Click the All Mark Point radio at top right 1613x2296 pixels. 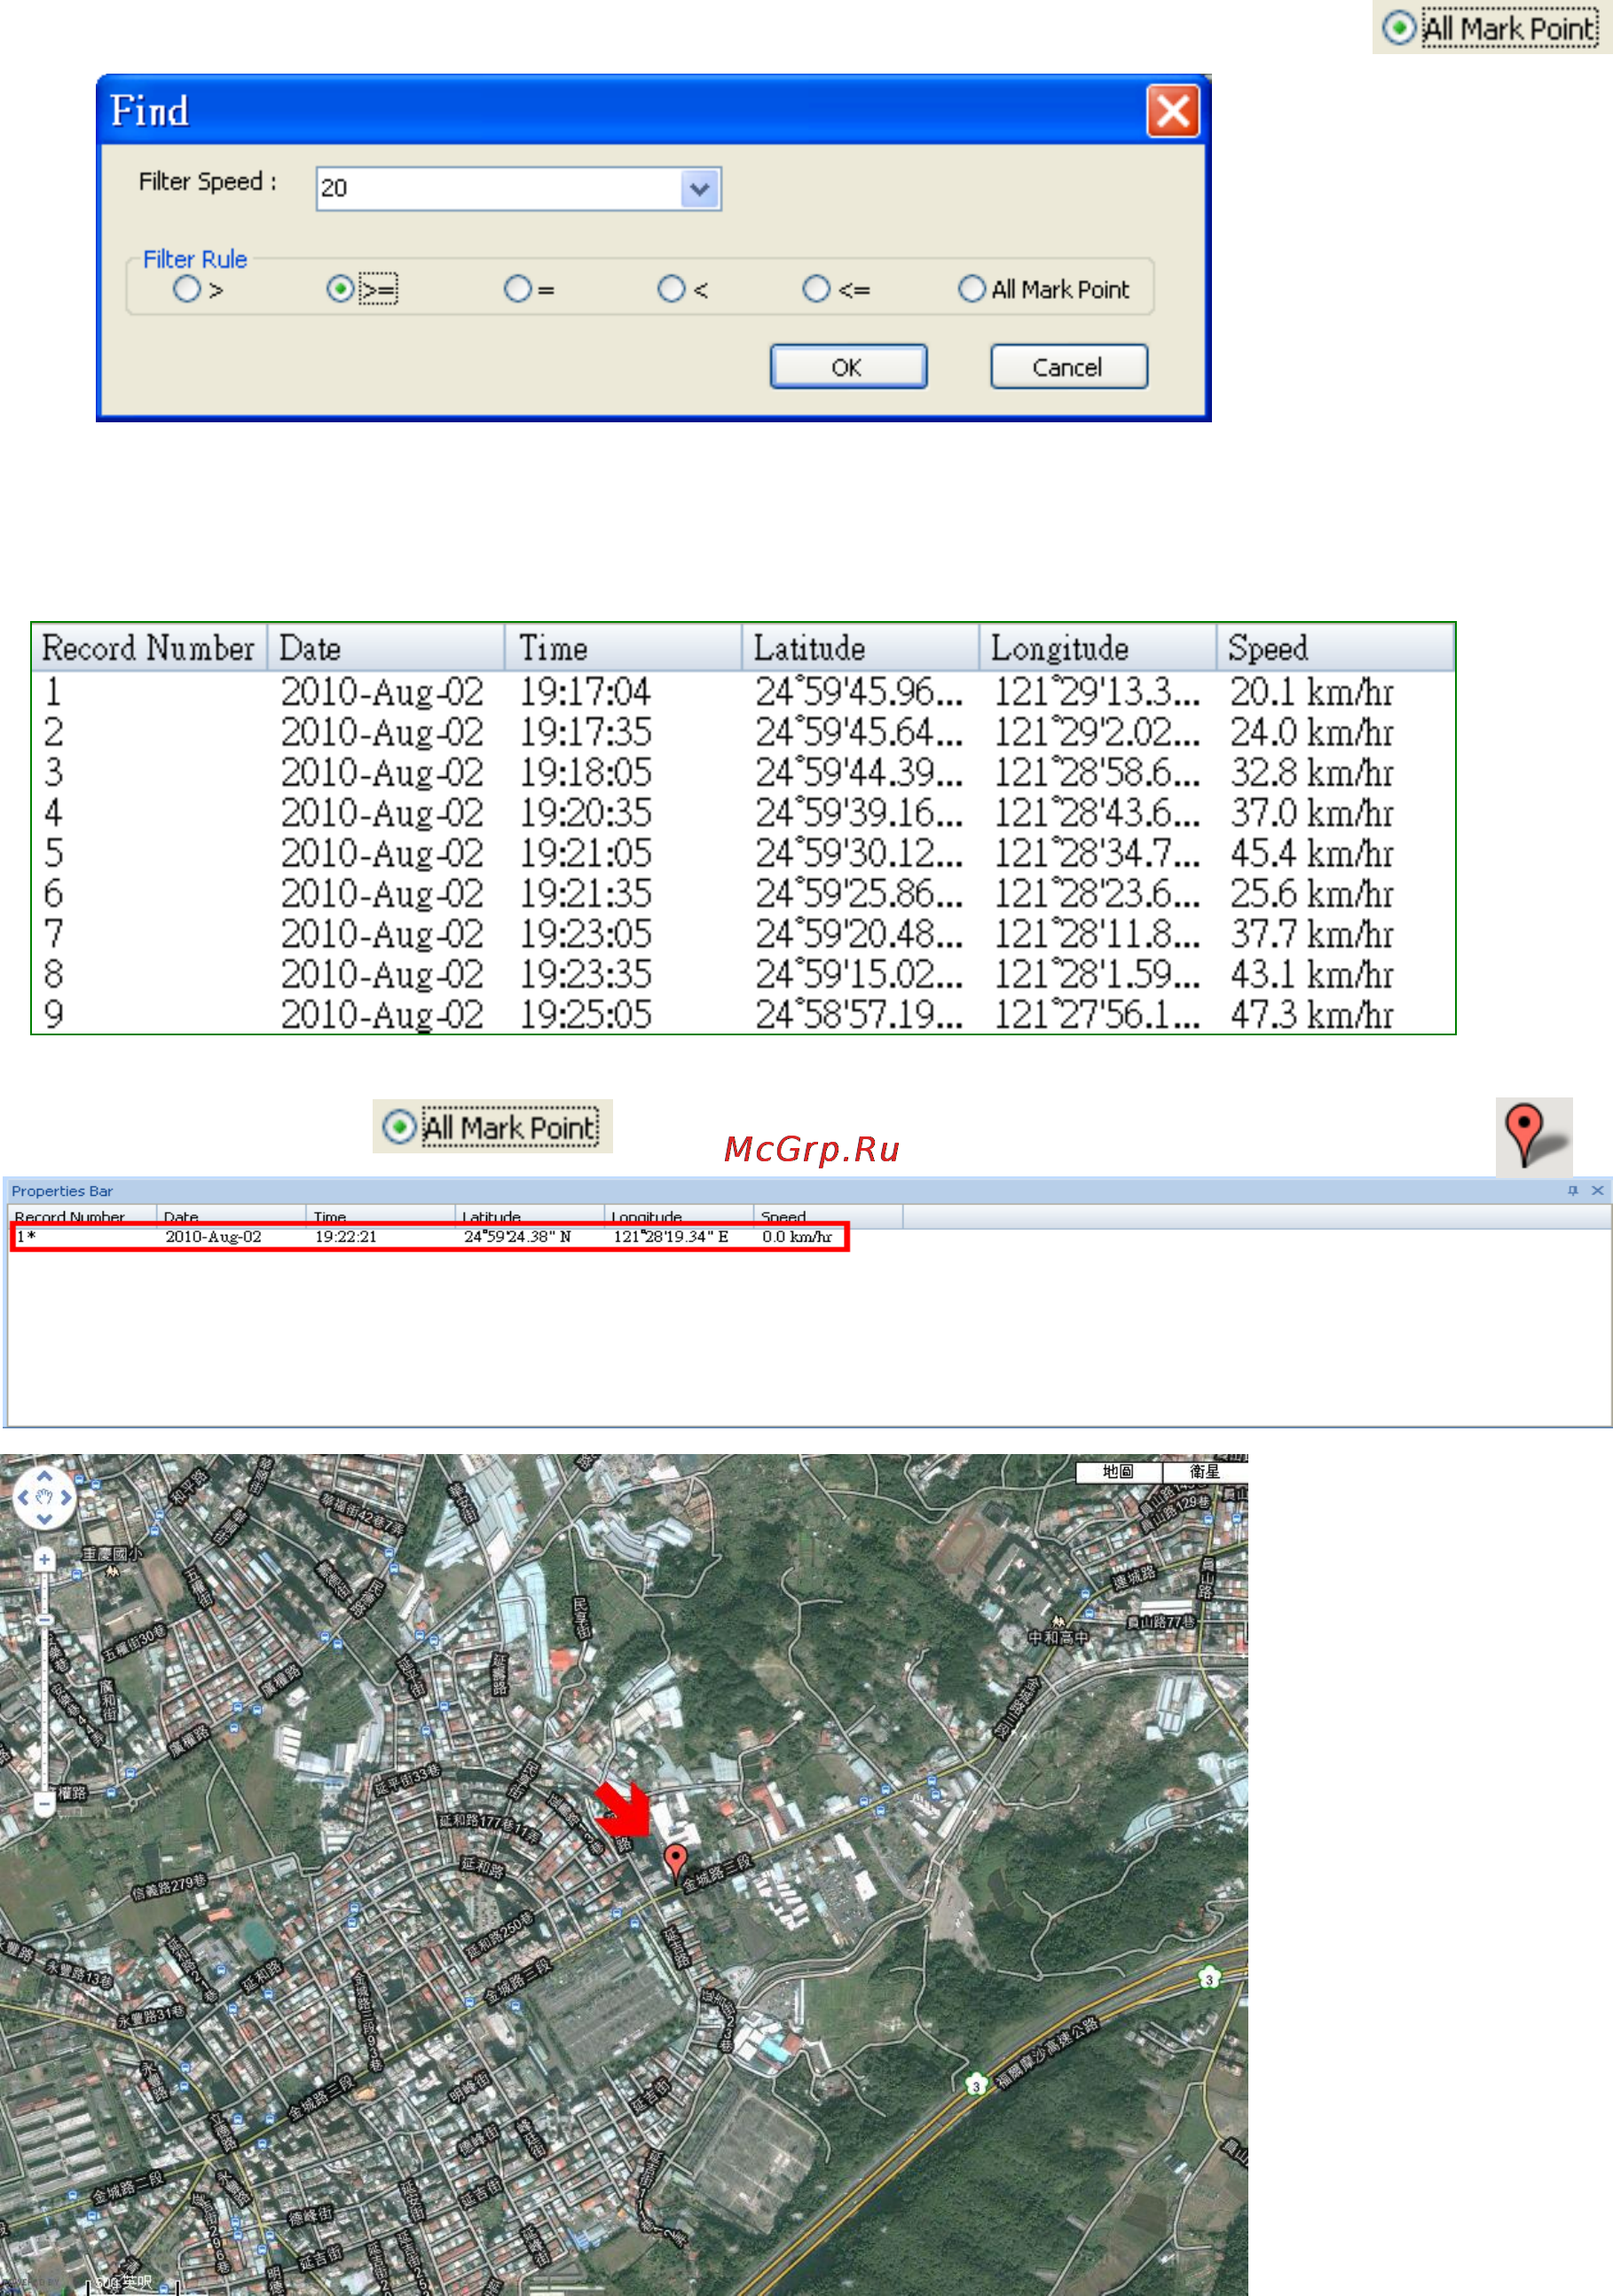[x=1398, y=27]
